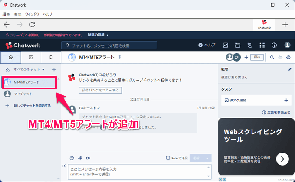This screenshot has width=295, height=182.
Task: Open the file management folder icon in the header
Action: pyautogui.click(x=238, y=45)
